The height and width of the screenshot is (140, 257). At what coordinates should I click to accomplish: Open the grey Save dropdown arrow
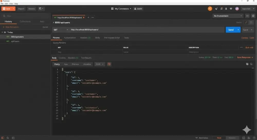click(252, 30)
